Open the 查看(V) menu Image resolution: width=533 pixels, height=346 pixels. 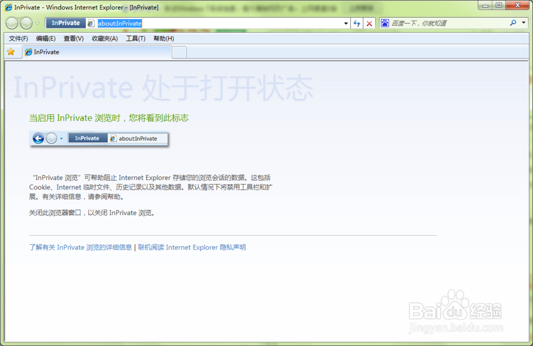(x=74, y=38)
